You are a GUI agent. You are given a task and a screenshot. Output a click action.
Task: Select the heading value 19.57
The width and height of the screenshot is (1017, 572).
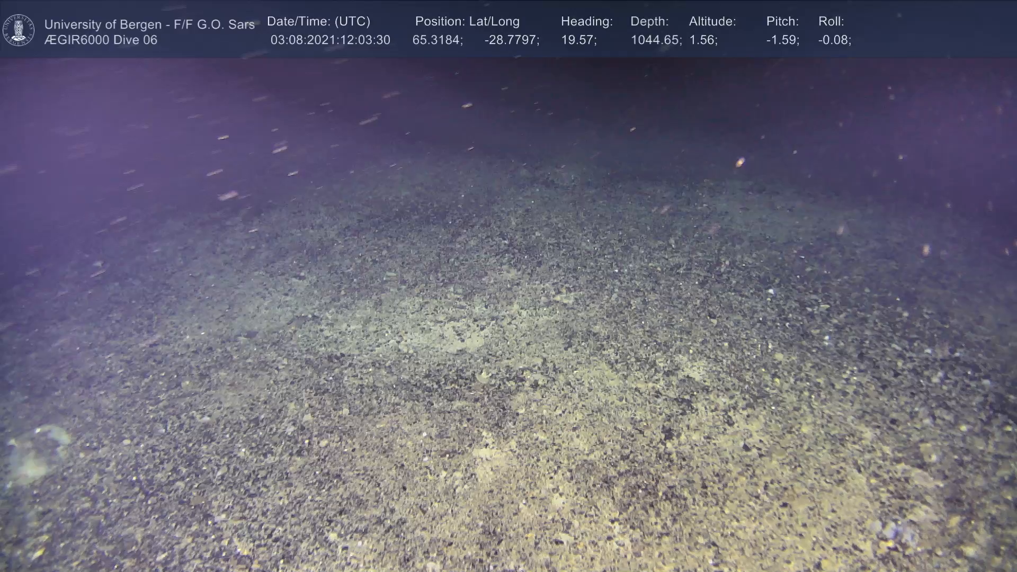click(578, 40)
